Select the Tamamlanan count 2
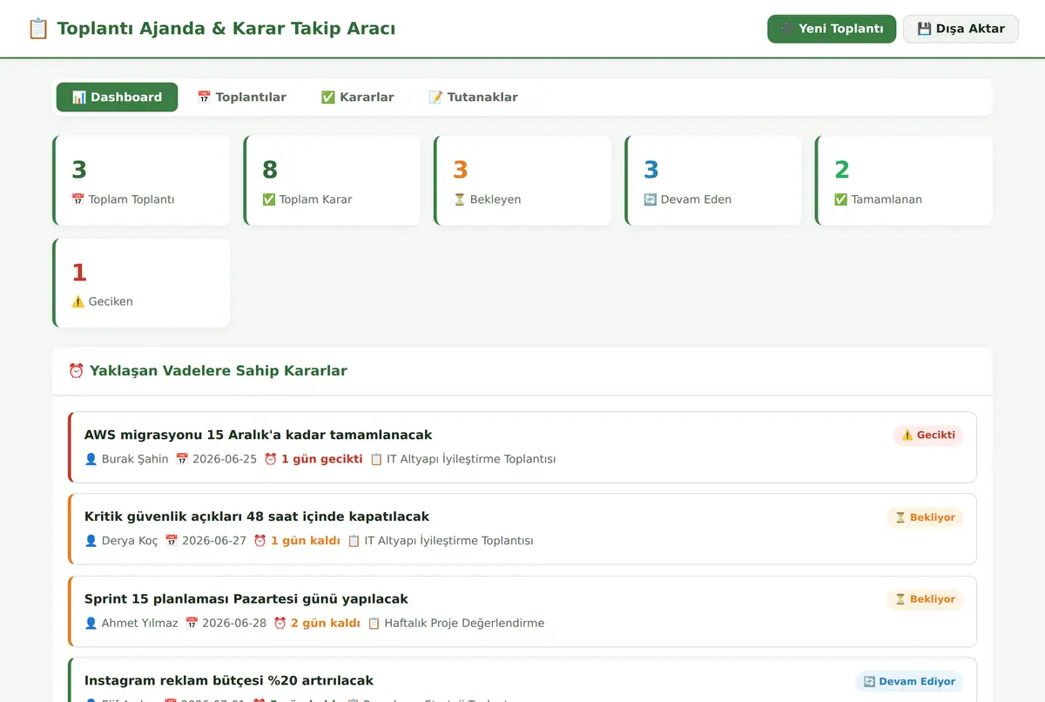This screenshot has width=1045, height=702. [x=842, y=170]
